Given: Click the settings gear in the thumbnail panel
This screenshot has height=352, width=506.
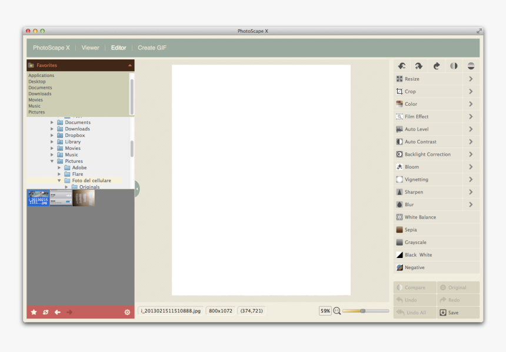Looking at the screenshot, I should click(127, 312).
